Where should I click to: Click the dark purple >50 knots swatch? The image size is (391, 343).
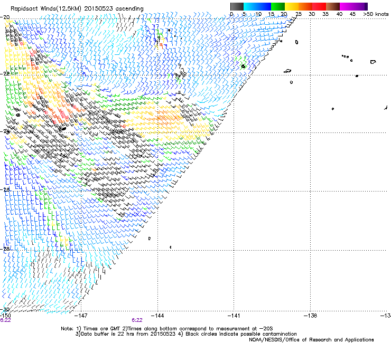(366, 6)
